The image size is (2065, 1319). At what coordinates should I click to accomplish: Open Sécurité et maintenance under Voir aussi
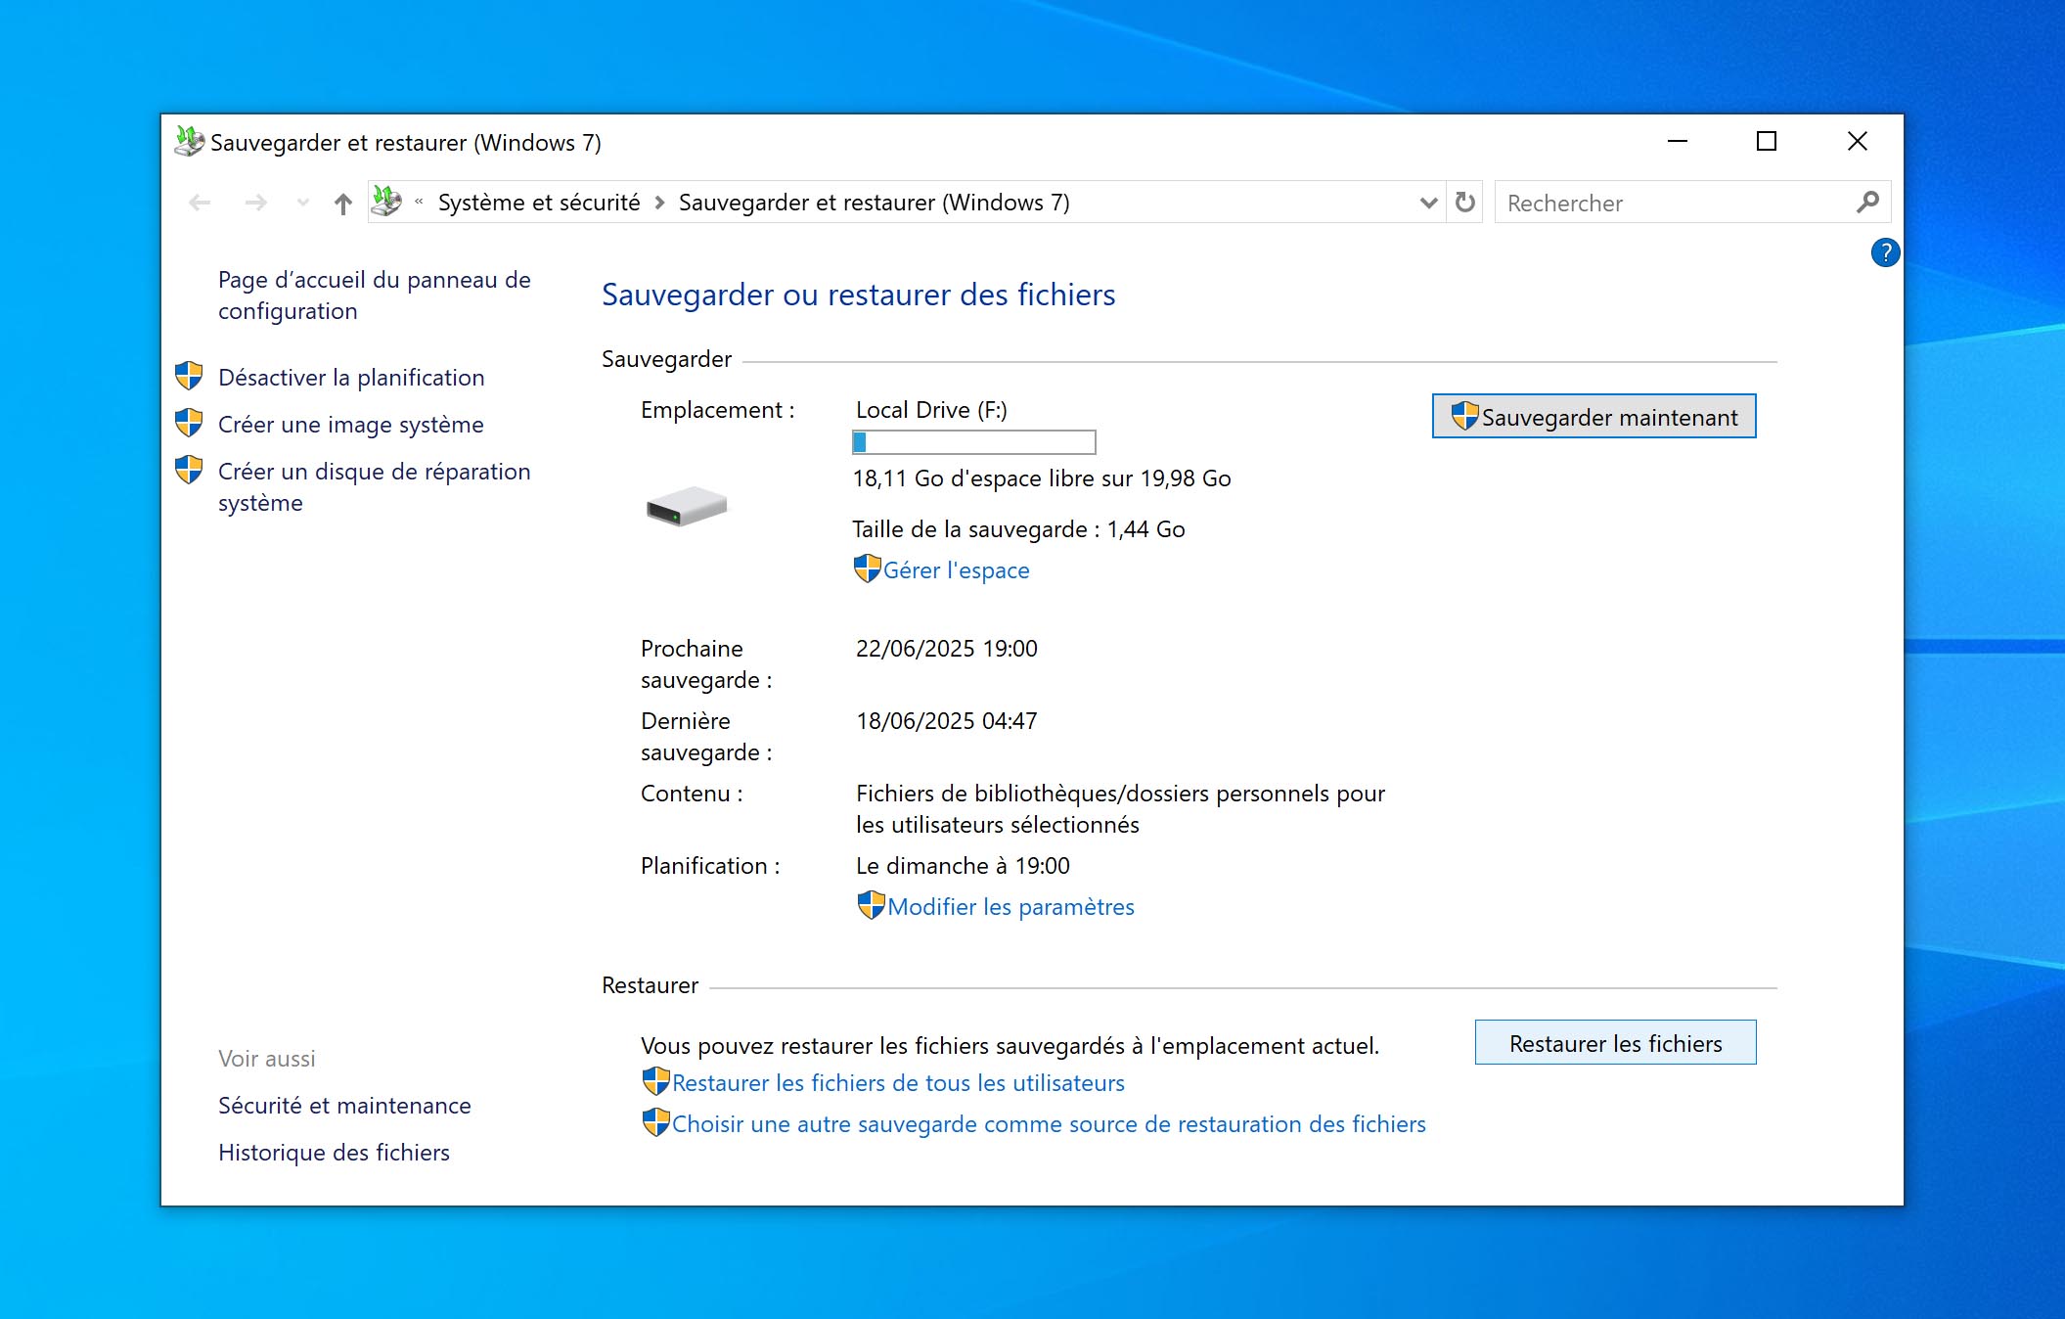(x=344, y=1106)
